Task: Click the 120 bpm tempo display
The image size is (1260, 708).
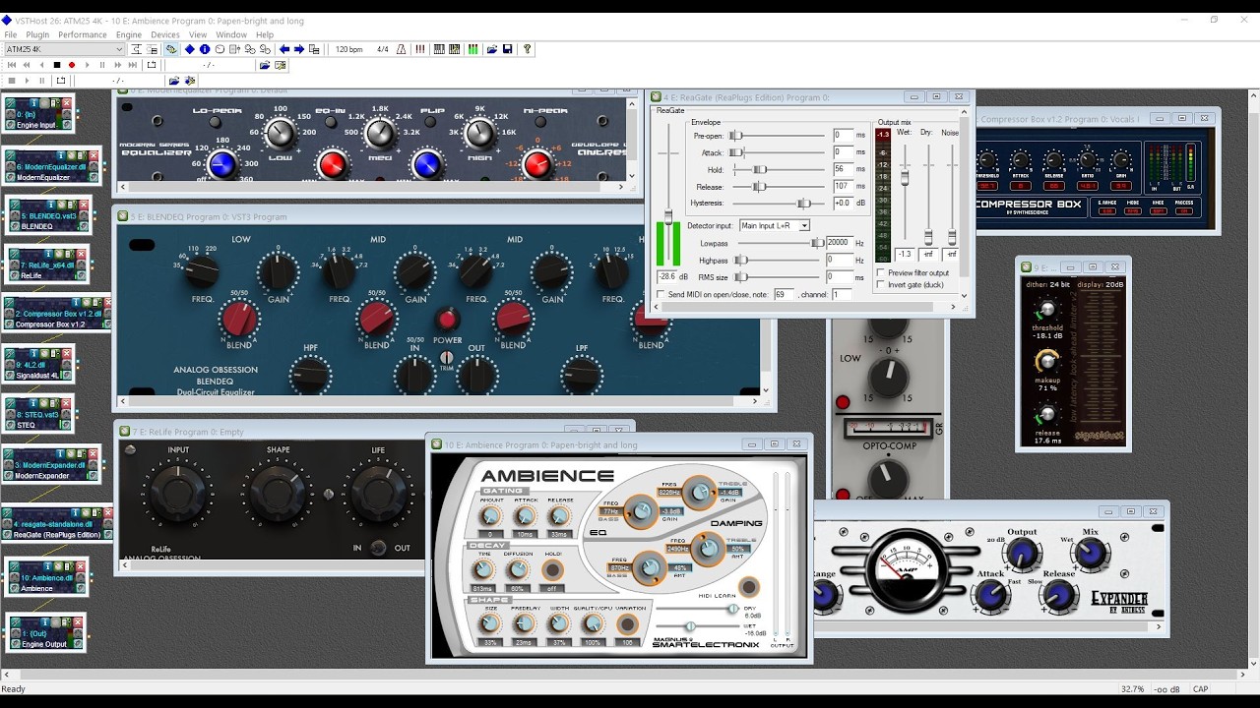Action: (x=349, y=49)
